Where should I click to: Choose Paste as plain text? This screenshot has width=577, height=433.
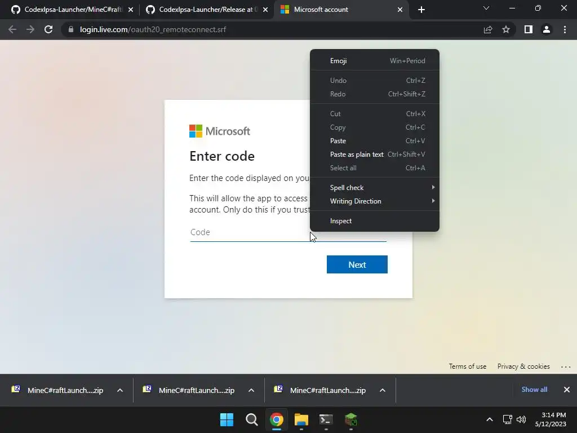tap(375, 154)
